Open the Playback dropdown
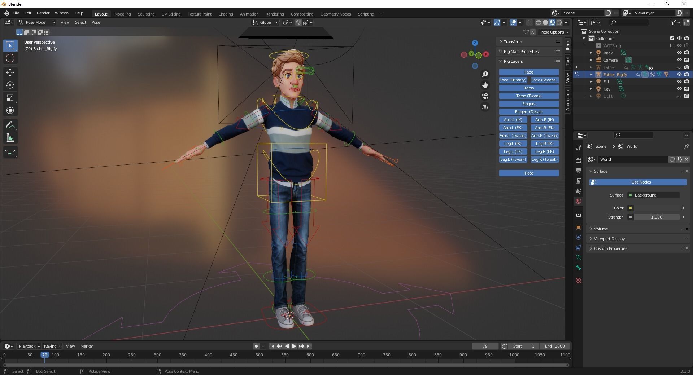This screenshot has height=375, width=693. [29, 346]
